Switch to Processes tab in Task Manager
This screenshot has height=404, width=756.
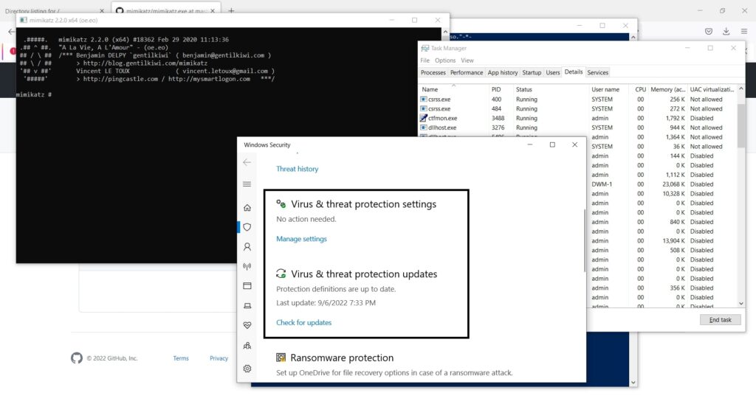tap(433, 72)
